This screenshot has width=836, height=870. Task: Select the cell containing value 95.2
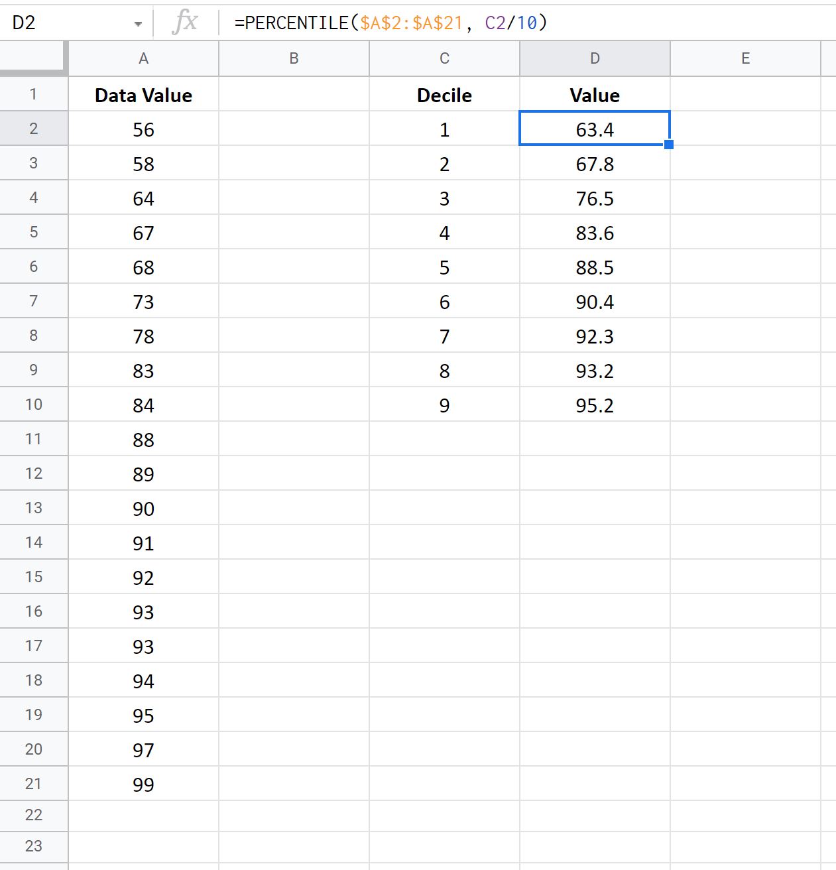coord(594,404)
